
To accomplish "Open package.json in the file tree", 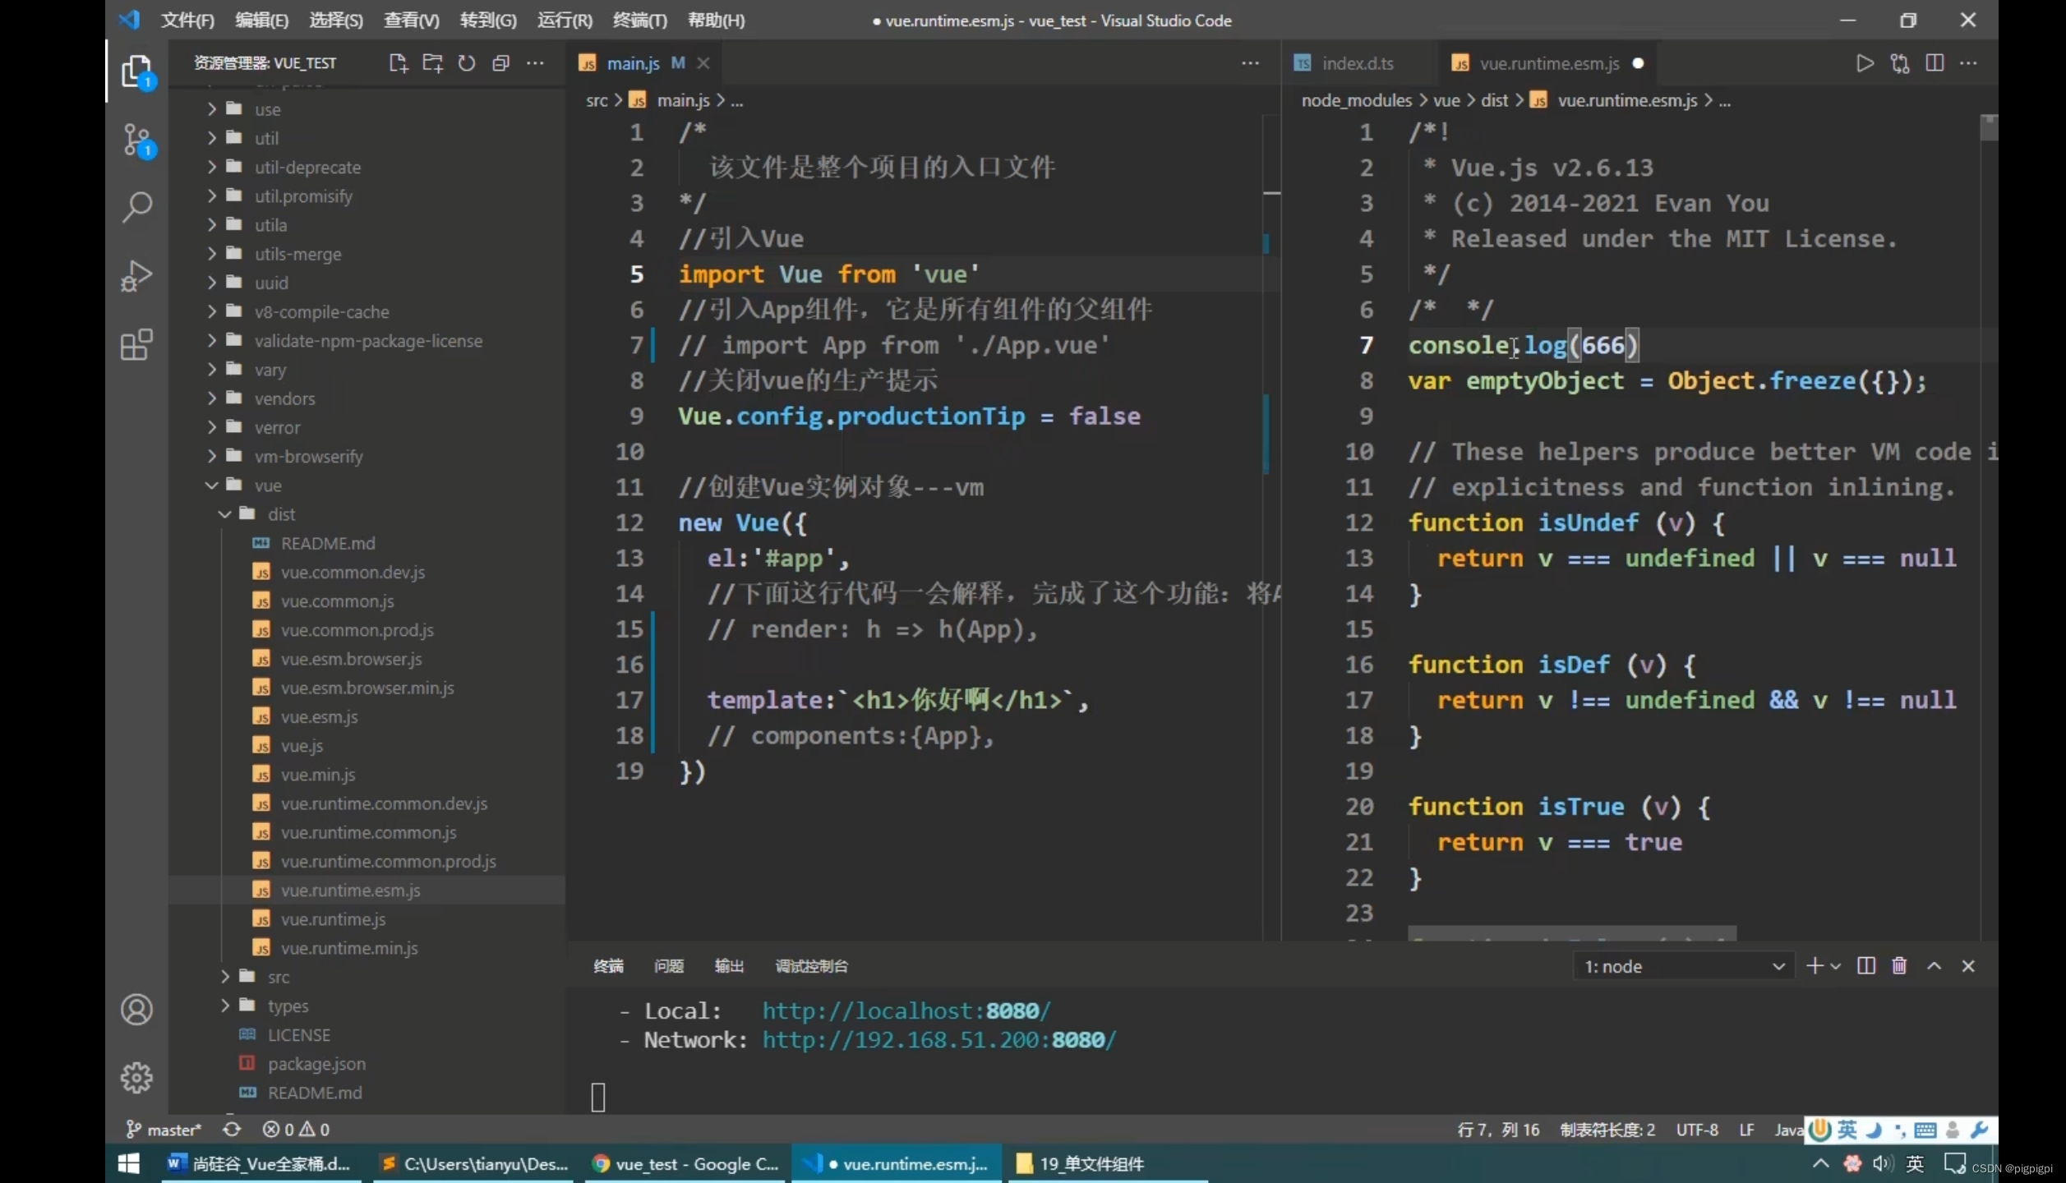I will point(316,1064).
